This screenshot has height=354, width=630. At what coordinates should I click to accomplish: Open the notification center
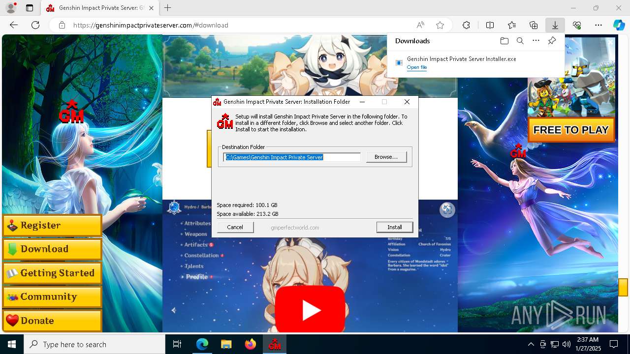point(614,344)
